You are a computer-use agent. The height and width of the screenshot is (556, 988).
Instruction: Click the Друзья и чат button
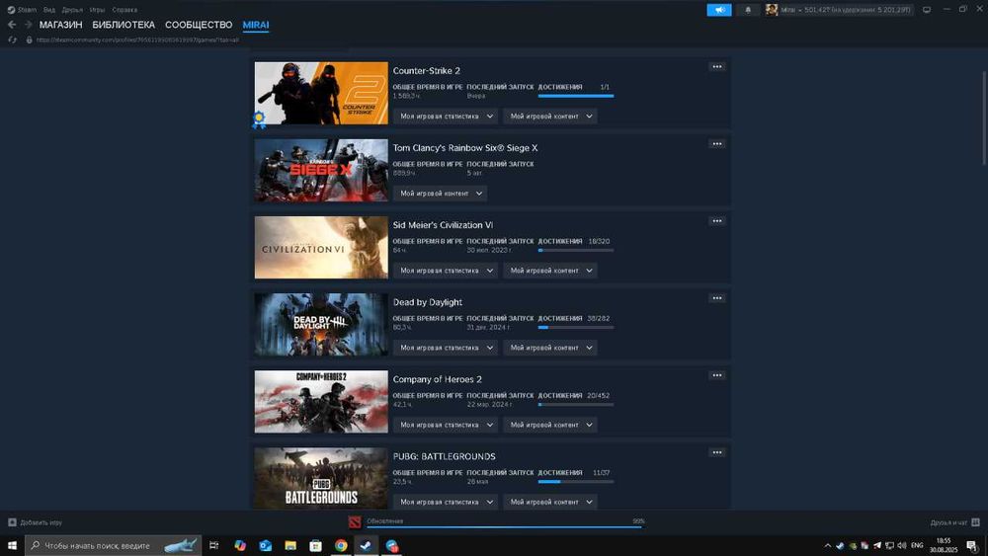[x=954, y=522]
